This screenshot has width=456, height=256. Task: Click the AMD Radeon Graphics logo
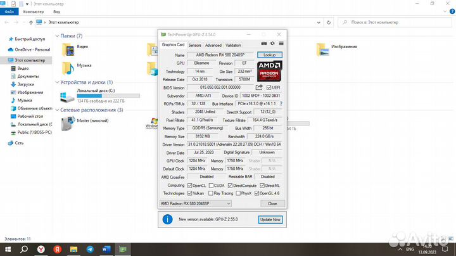click(269, 72)
